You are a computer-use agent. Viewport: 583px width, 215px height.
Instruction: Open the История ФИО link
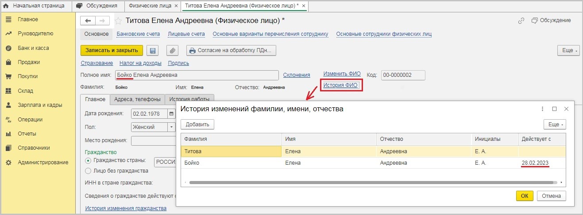pos(340,85)
